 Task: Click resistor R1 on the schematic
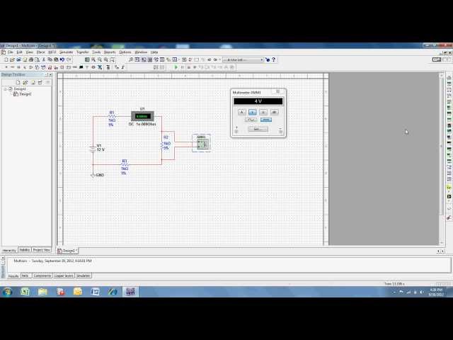tap(112, 116)
